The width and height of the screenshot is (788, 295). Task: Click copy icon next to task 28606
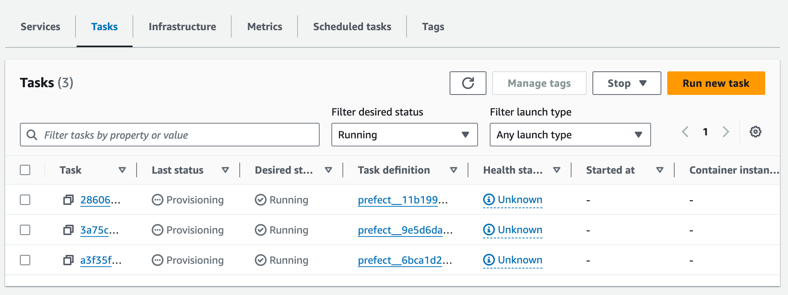(68, 200)
